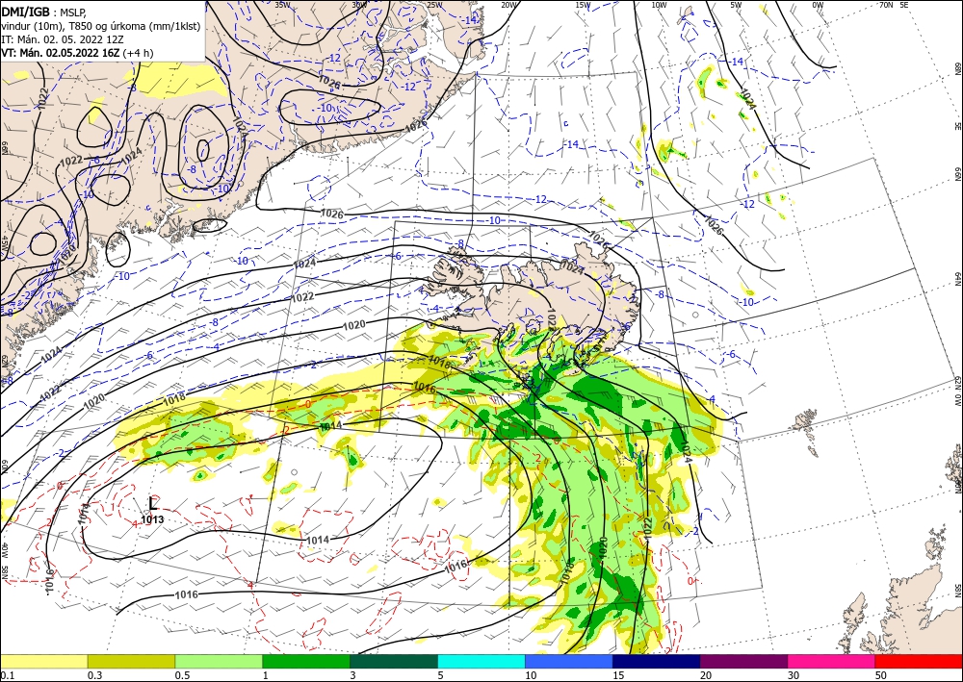Click the '35W' longitude label at the top
963x682 pixels.
click(x=282, y=5)
